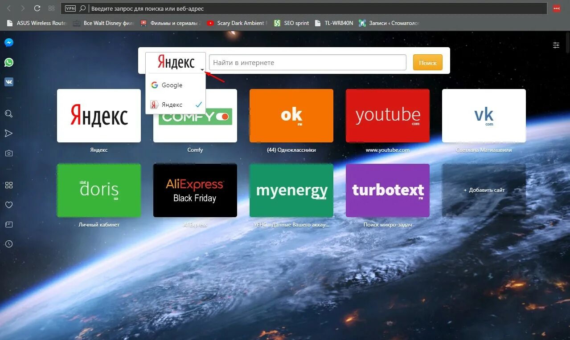The image size is (570, 340).
Task: Click the orange Поиск button
Action: pos(428,63)
